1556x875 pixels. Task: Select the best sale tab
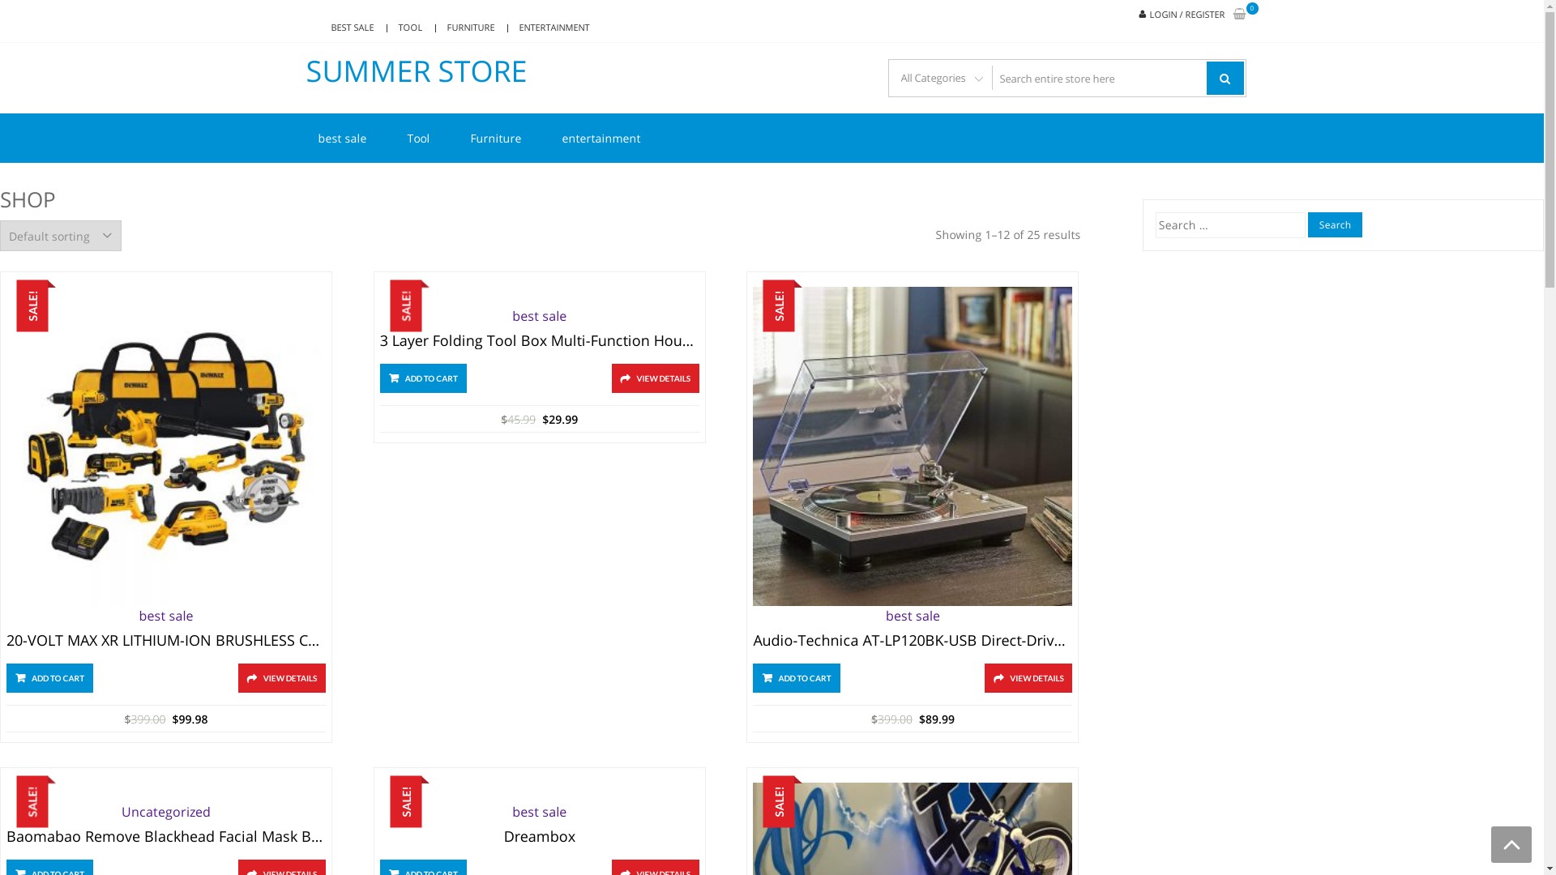tap(342, 137)
